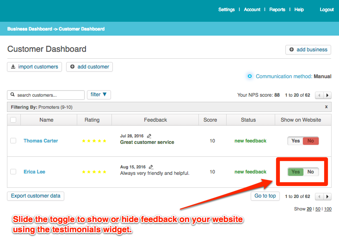The height and width of the screenshot is (241, 339).
Task: Clear the Promoters filter with the x
Action: point(326,107)
